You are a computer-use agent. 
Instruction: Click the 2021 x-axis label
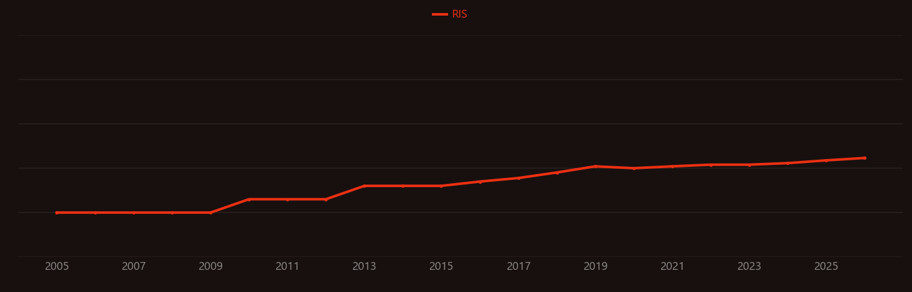672,267
